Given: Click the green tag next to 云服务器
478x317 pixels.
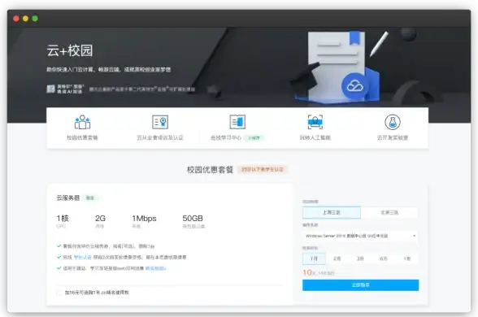Looking at the screenshot, I should [x=90, y=198].
